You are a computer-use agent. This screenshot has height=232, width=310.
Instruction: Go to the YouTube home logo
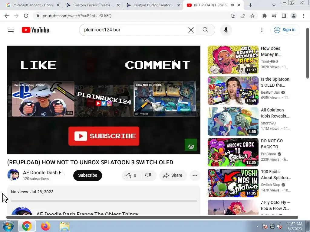(35, 30)
